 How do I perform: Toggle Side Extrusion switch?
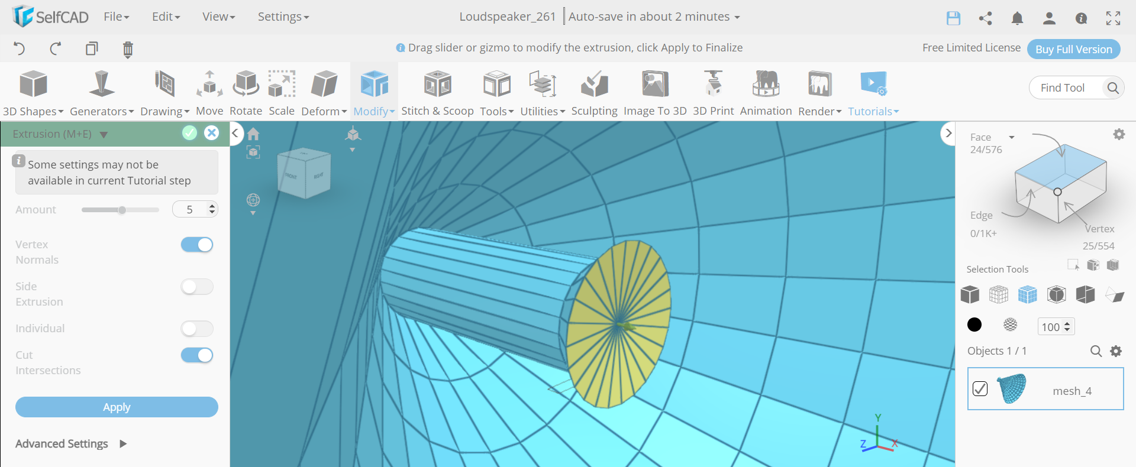coord(197,287)
